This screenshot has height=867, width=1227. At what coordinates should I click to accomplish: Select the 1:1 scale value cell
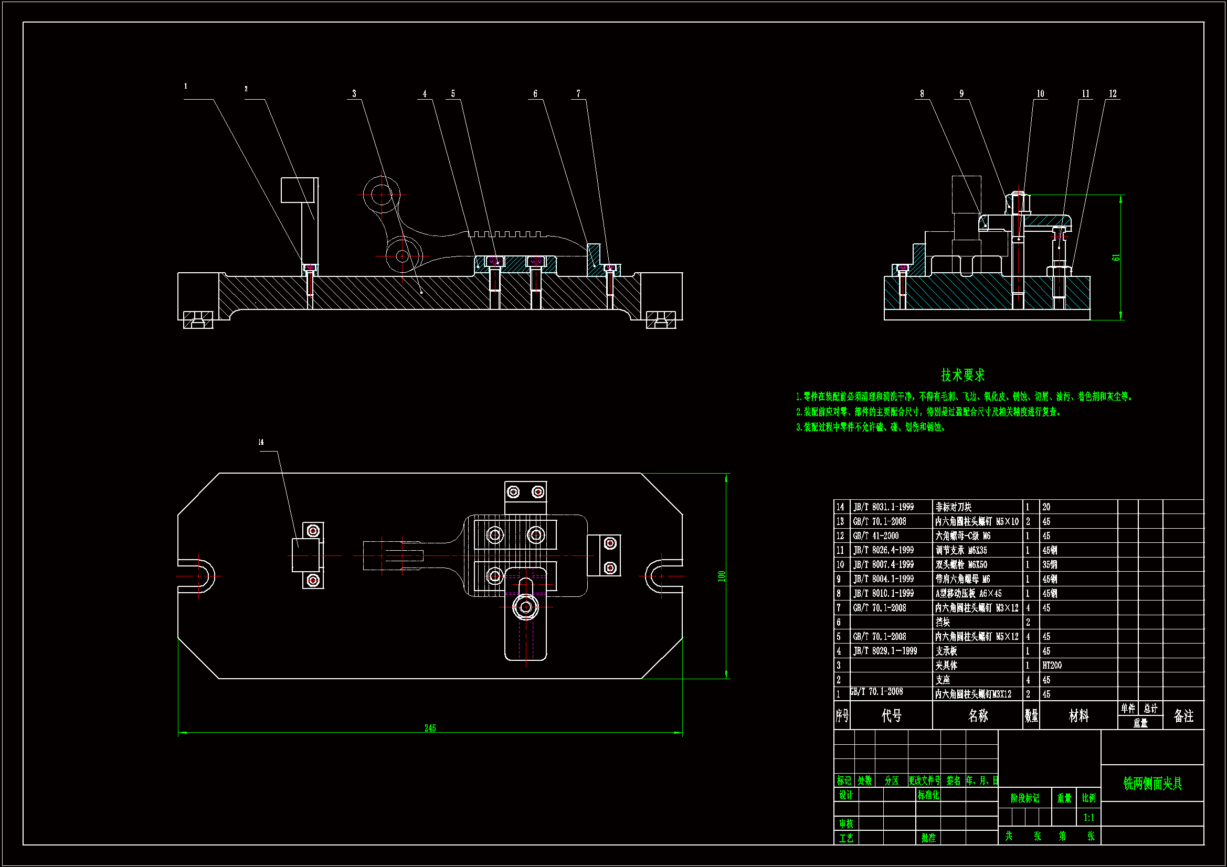1088,817
